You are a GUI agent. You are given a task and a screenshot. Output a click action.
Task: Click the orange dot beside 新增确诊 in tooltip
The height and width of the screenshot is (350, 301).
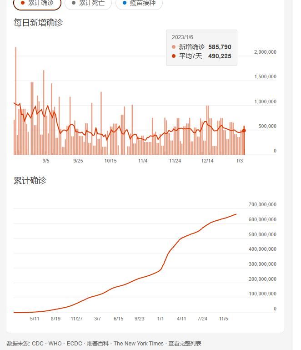tap(174, 47)
